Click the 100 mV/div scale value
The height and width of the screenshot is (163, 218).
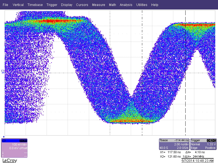[19, 145]
